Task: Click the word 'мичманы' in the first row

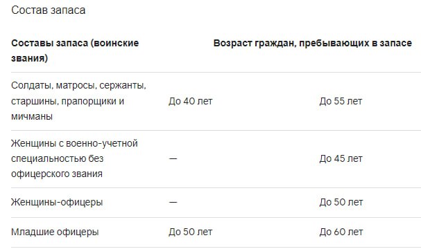Action: click(x=32, y=117)
